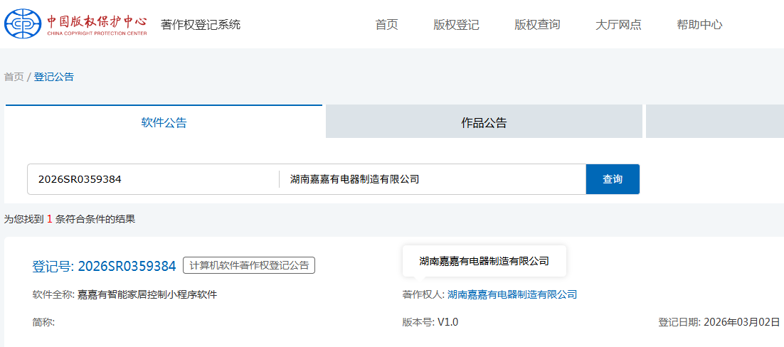Switch to the 软件公告 tab
The height and width of the screenshot is (347, 784).
164,122
